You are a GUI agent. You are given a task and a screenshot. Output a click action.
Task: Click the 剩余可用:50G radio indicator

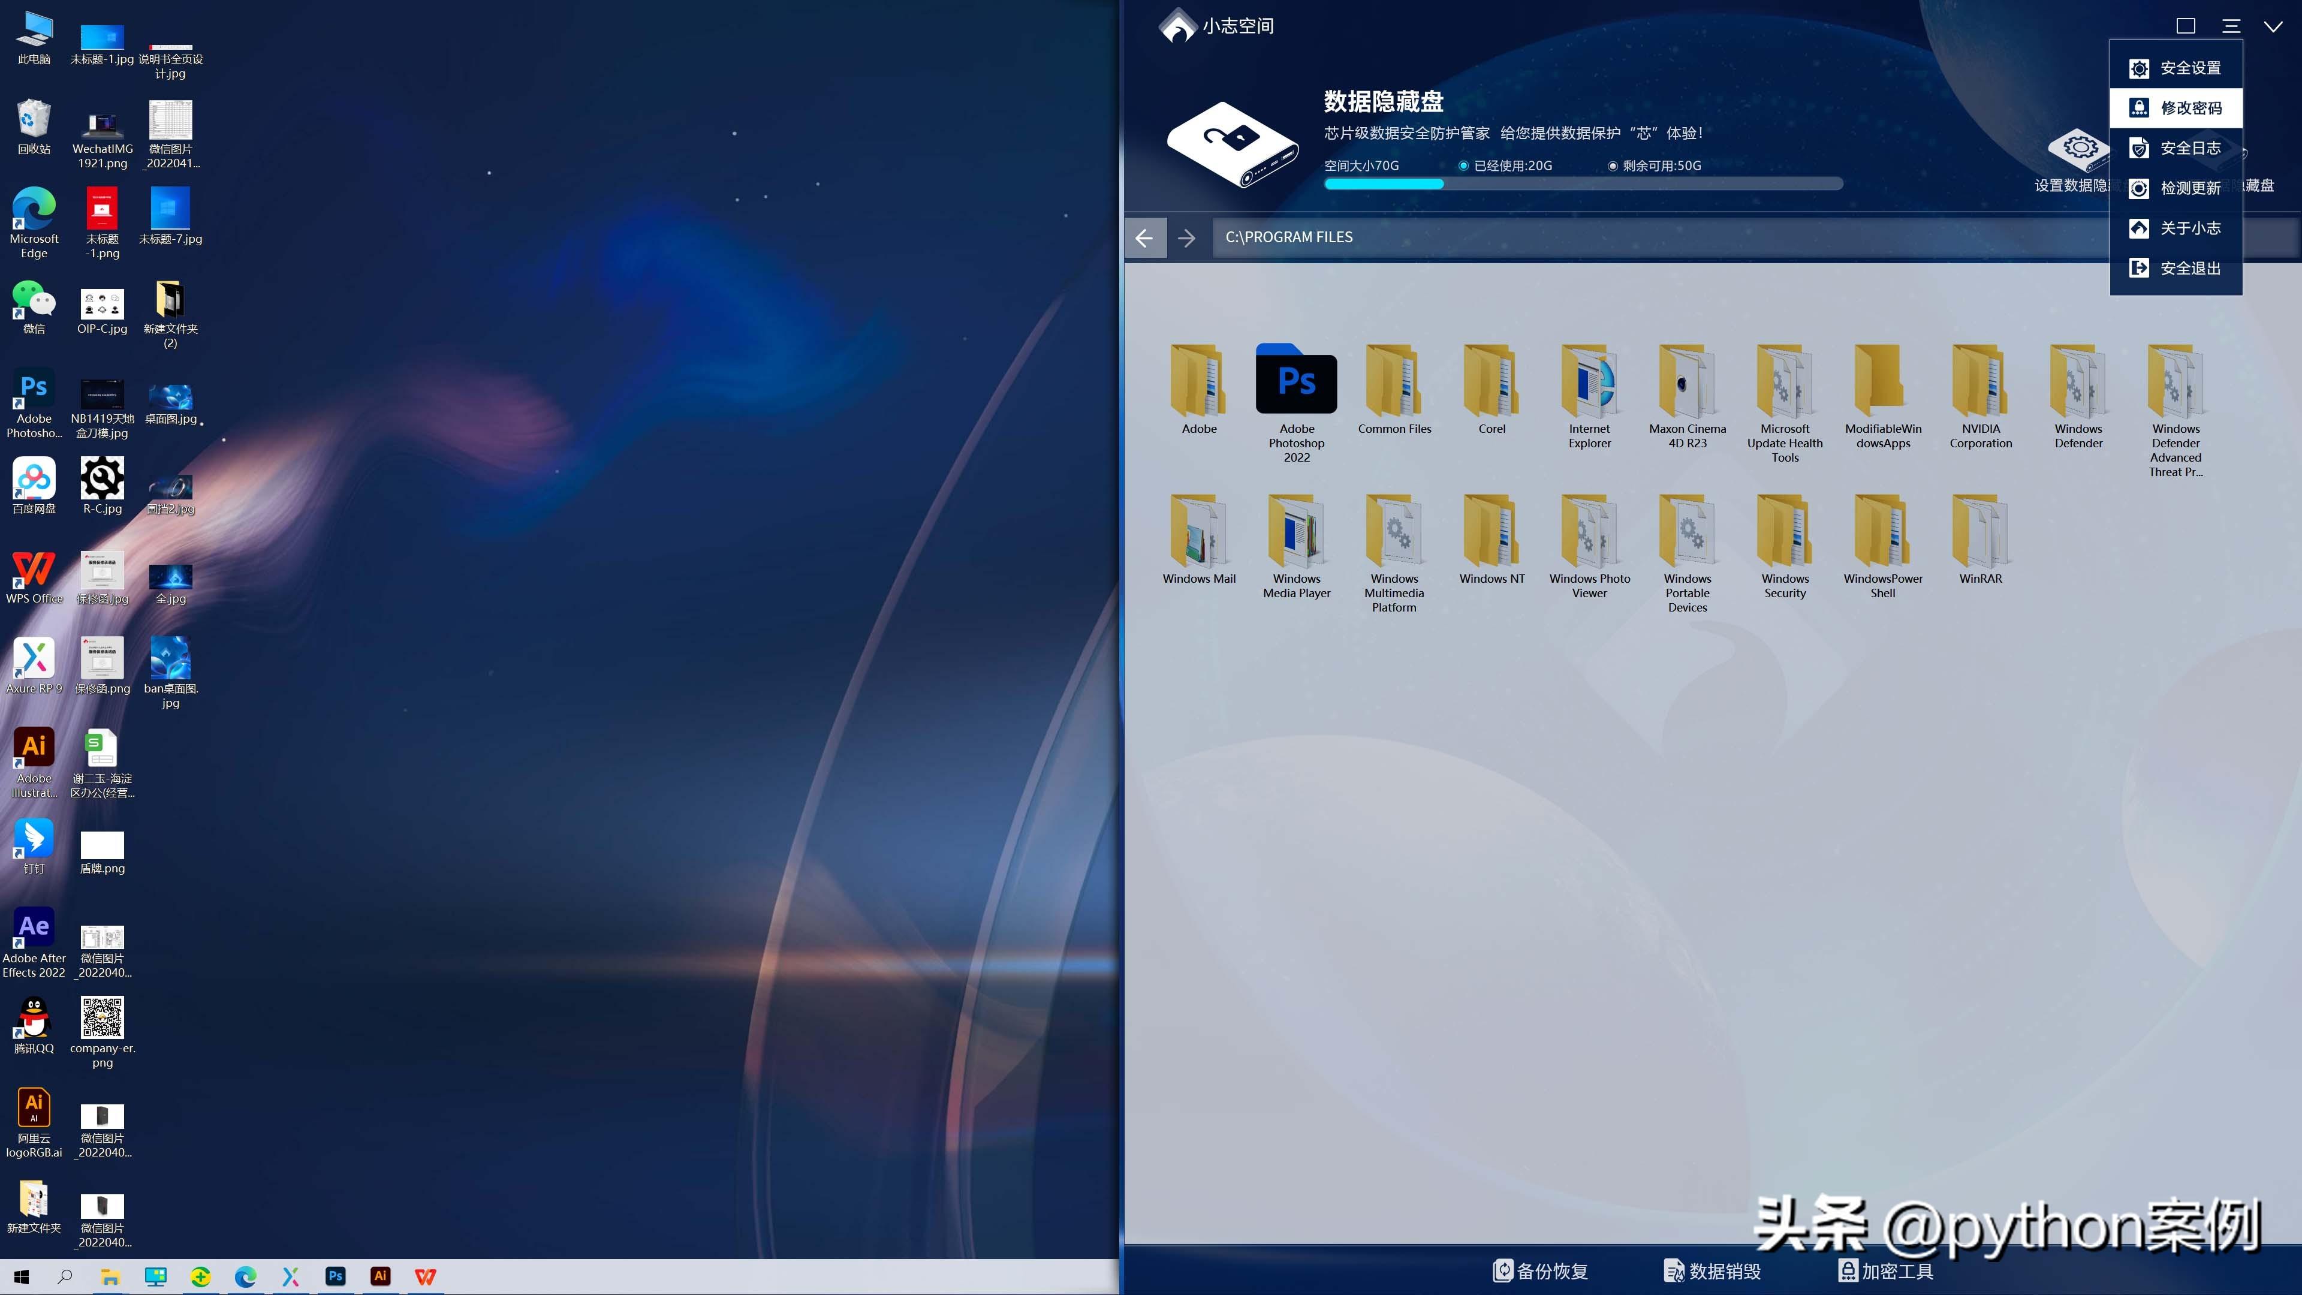click(x=1612, y=165)
